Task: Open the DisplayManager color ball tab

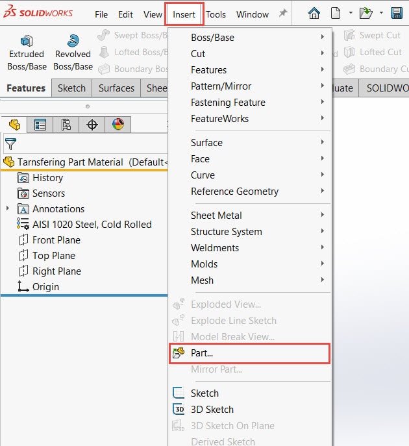Action: click(x=118, y=124)
